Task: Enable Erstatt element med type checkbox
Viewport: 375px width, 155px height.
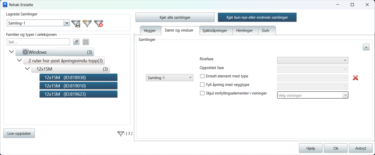Action: click(202, 76)
